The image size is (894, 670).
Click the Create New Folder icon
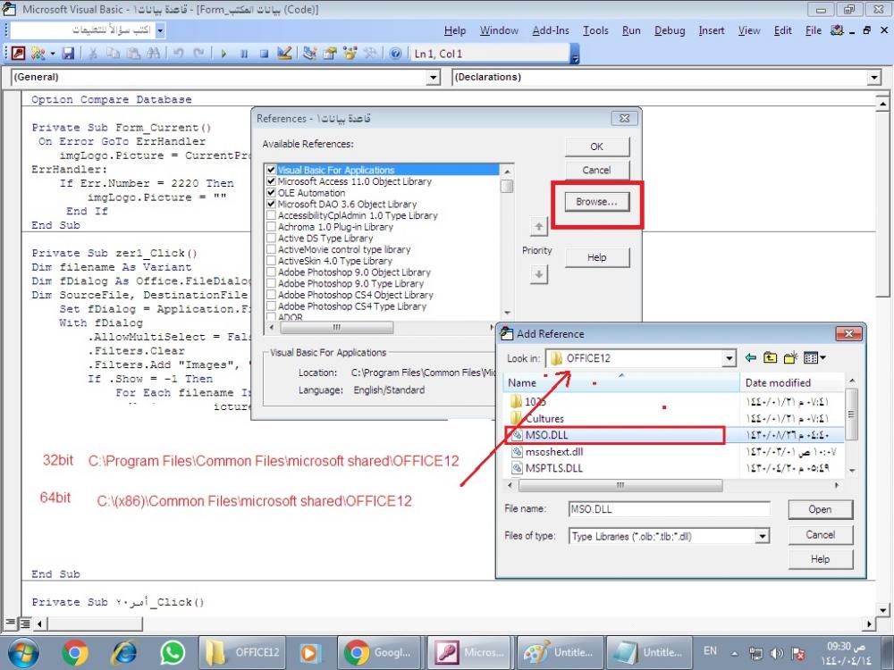coord(790,358)
